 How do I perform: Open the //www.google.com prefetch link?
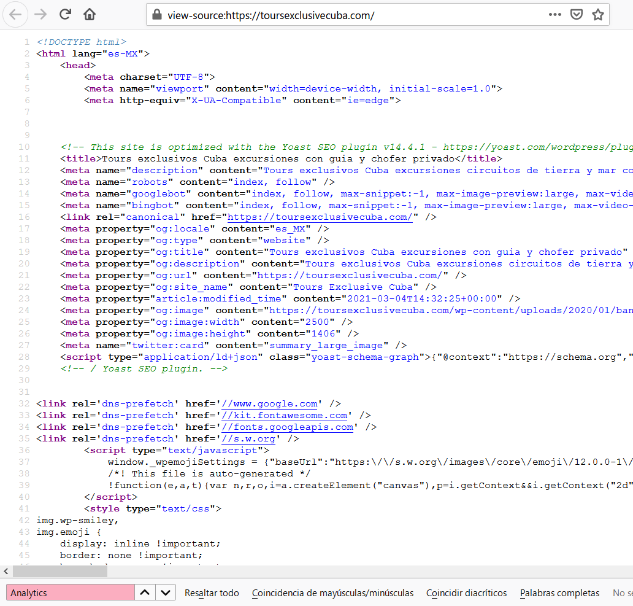click(269, 403)
